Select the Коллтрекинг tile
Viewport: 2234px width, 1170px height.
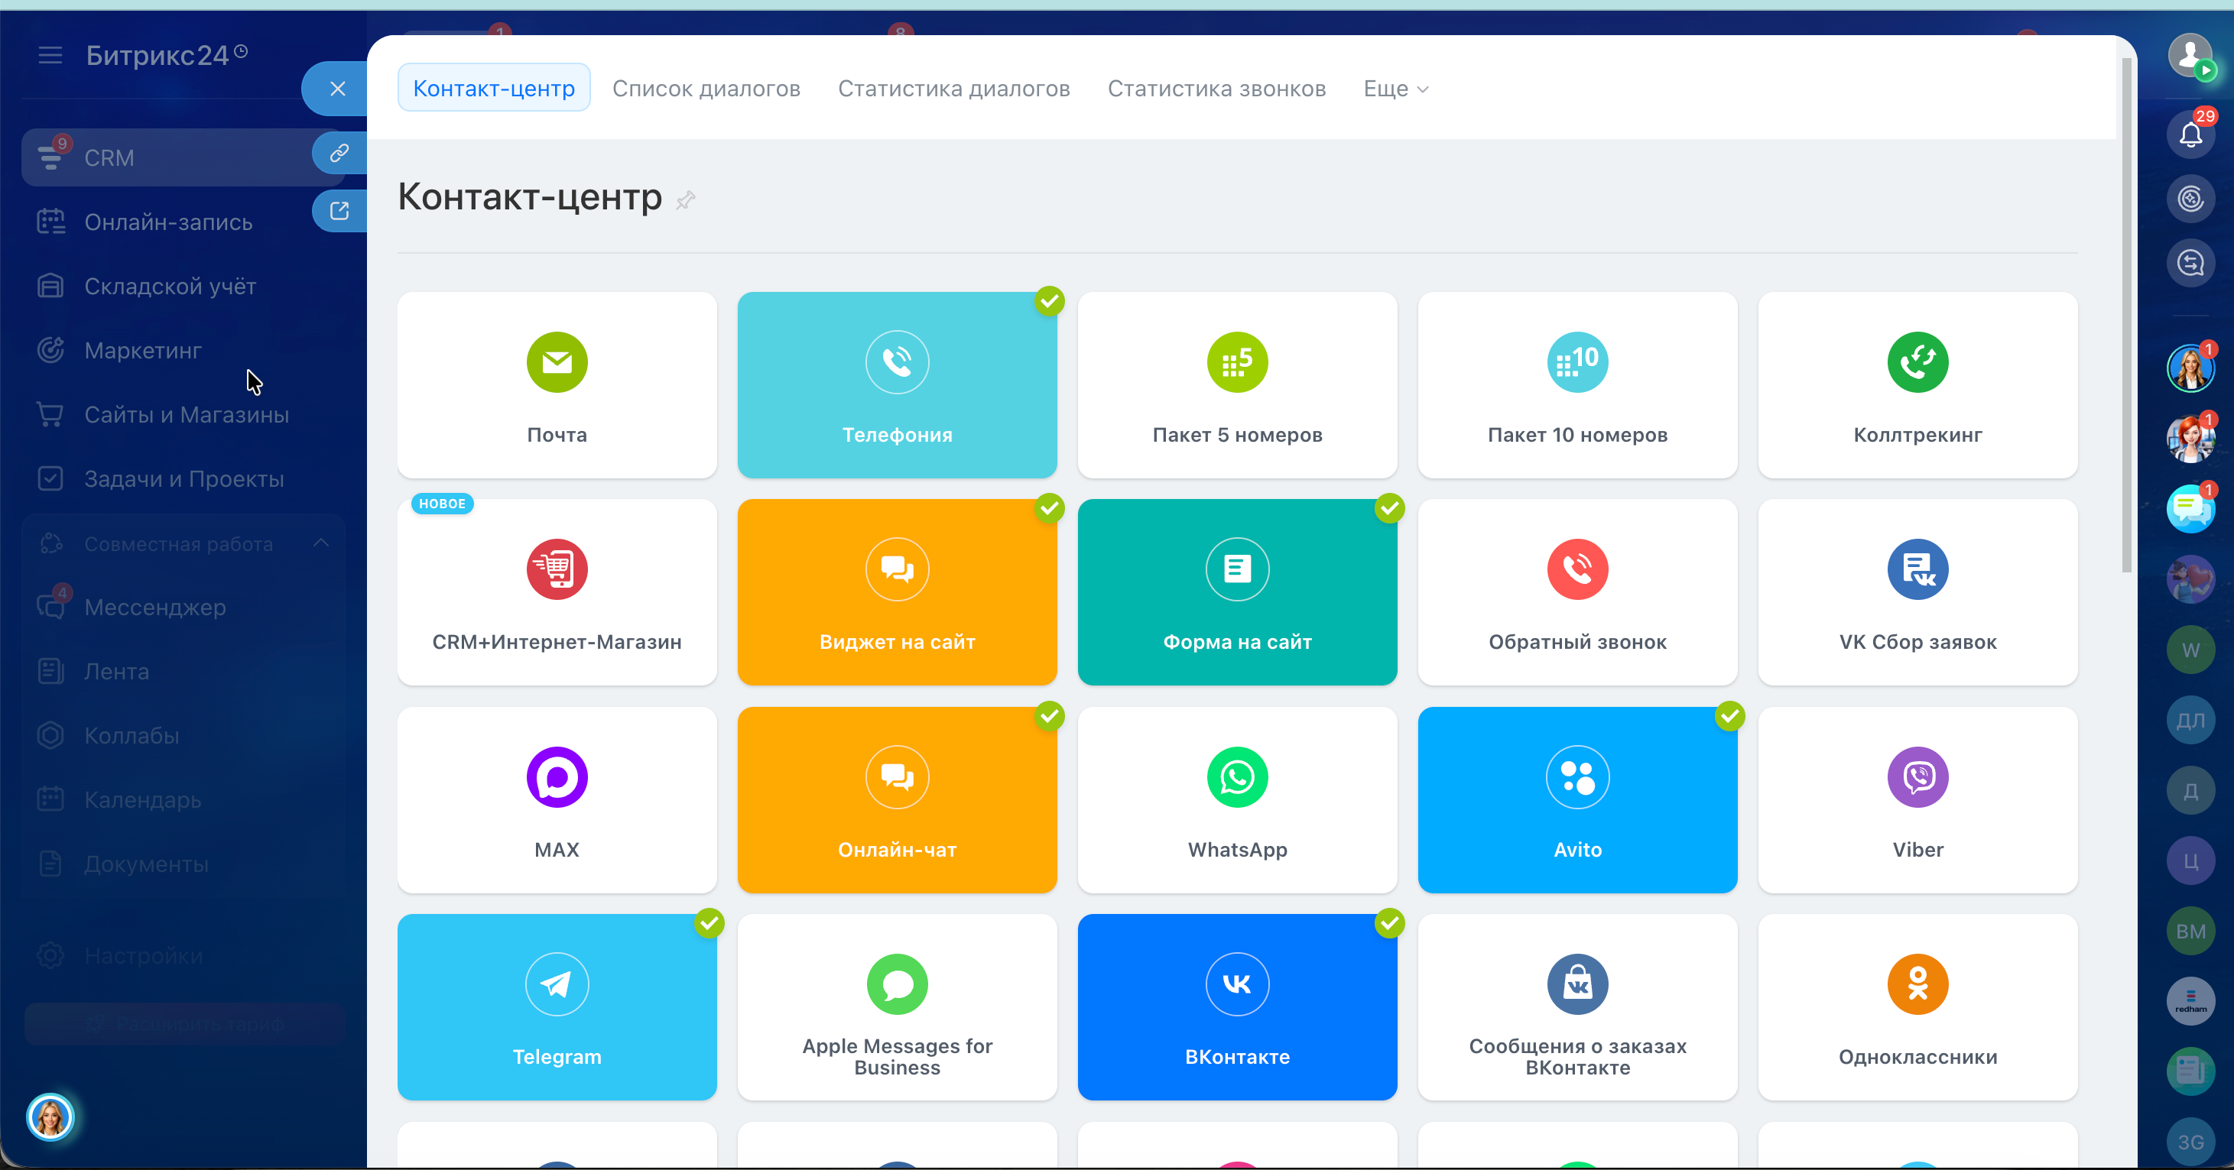pyautogui.click(x=1917, y=385)
